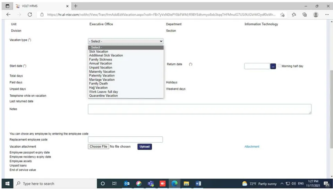
Task: Open the clock showing 1:27 PM
Action: [313, 183]
